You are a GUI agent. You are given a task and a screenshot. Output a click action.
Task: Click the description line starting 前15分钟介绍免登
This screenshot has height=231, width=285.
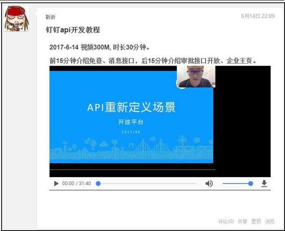pyautogui.click(x=153, y=61)
